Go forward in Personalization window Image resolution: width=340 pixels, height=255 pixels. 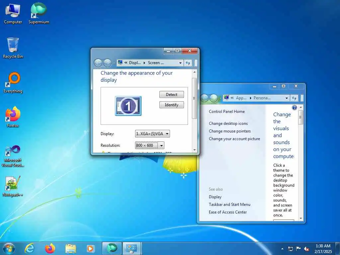(x=213, y=98)
